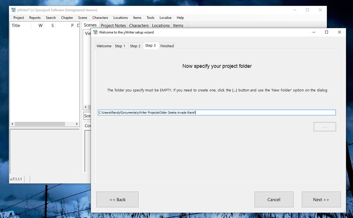Close the yWriter7 main window
This screenshot has height=218, width=353.
click(320, 10)
